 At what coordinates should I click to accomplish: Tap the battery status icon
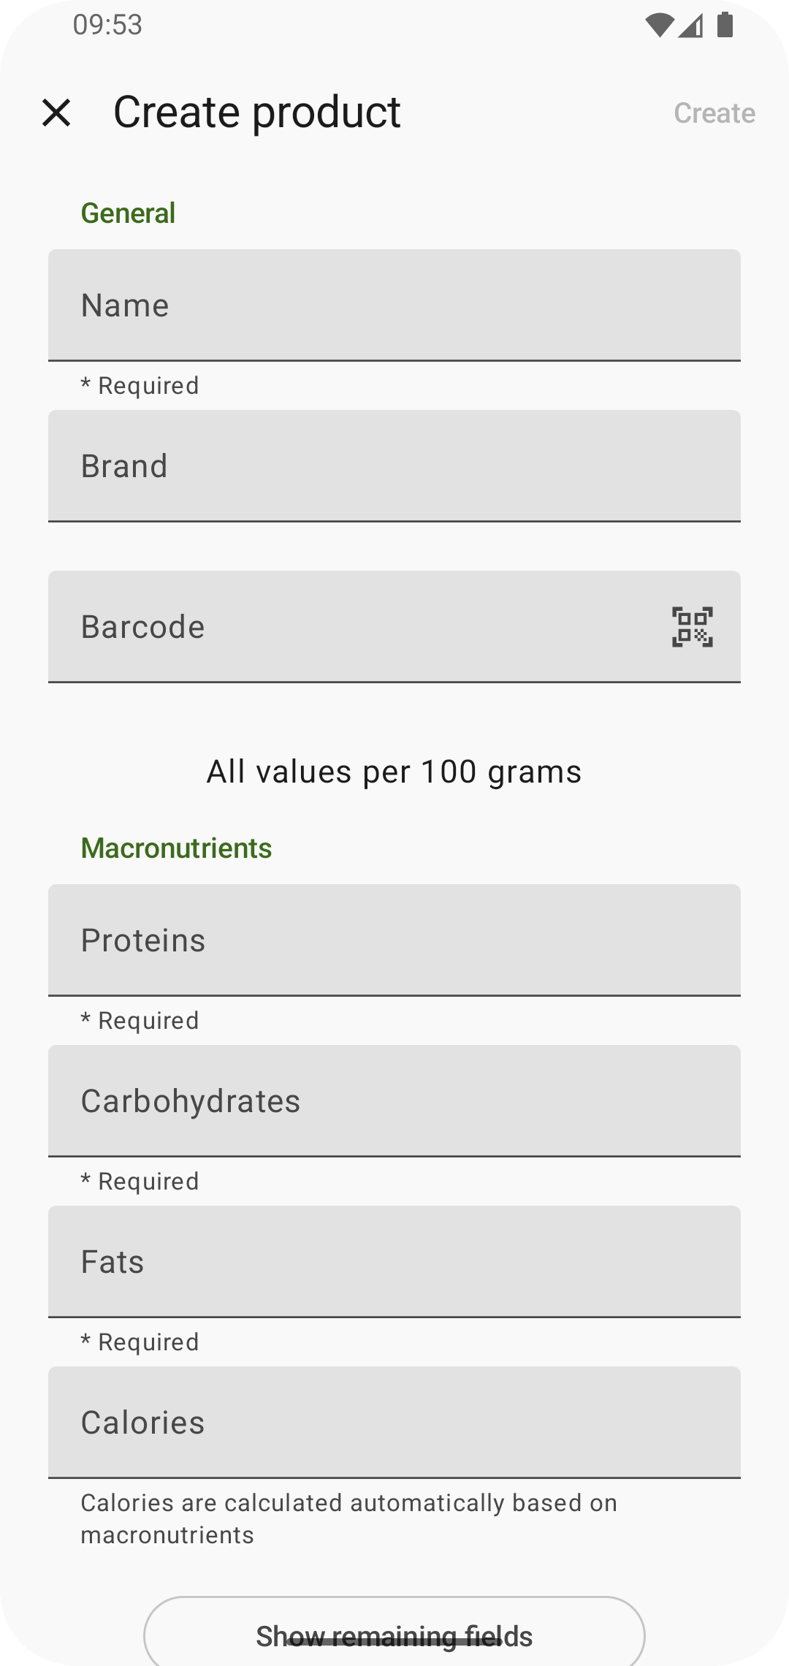725,25
